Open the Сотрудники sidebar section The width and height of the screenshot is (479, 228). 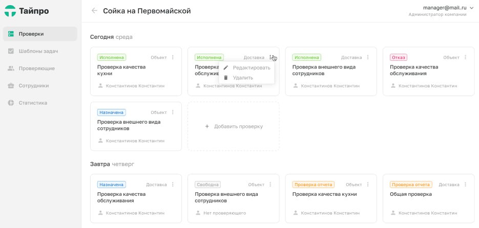40,86
